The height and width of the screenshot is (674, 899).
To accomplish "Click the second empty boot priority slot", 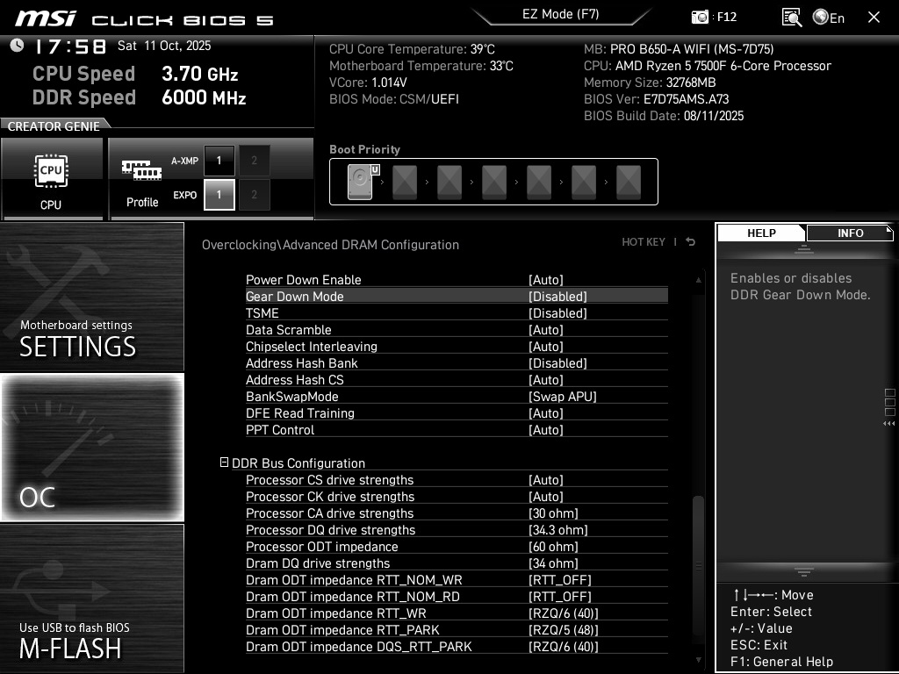I will pyautogui.click(x=449, y=182).
